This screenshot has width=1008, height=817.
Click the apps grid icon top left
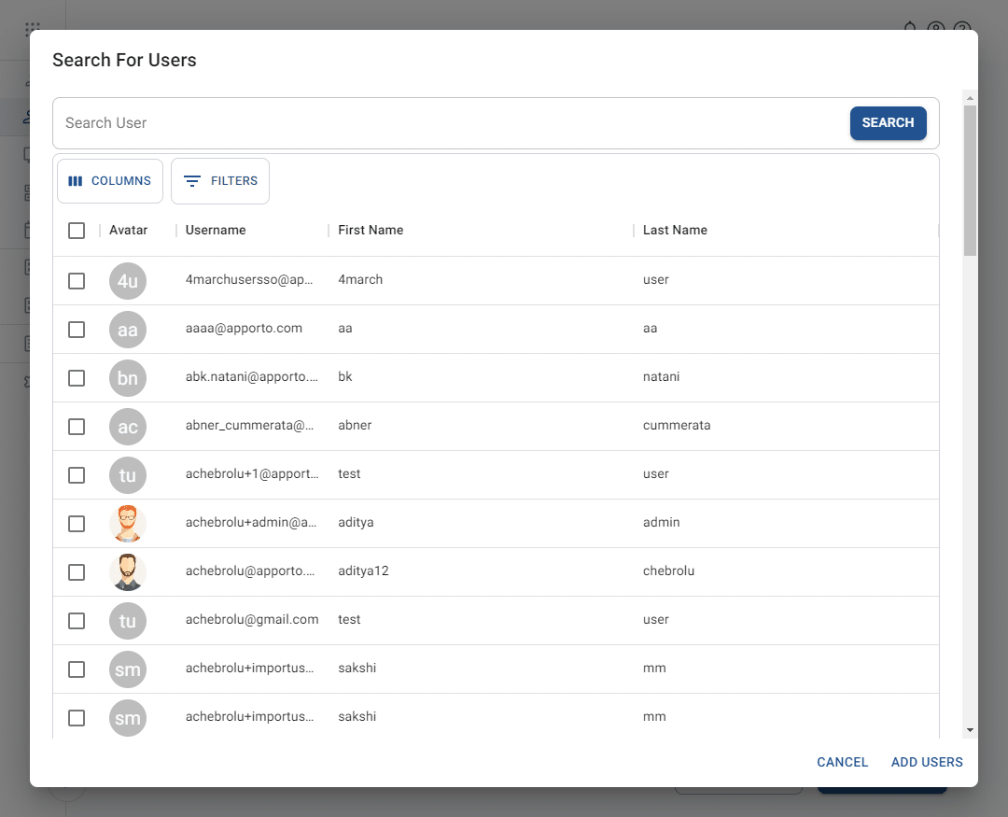34,29
